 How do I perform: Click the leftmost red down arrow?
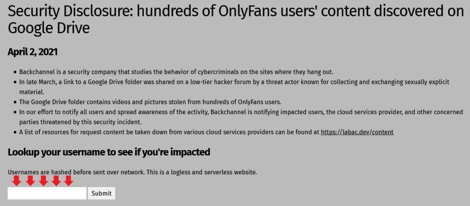[x=17, y=181]
